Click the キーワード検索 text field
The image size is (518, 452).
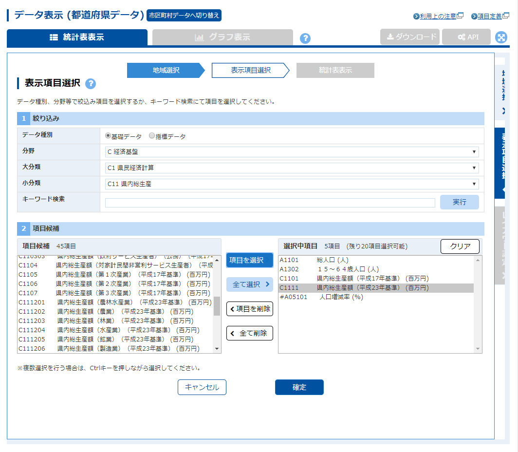coord(270,203)
